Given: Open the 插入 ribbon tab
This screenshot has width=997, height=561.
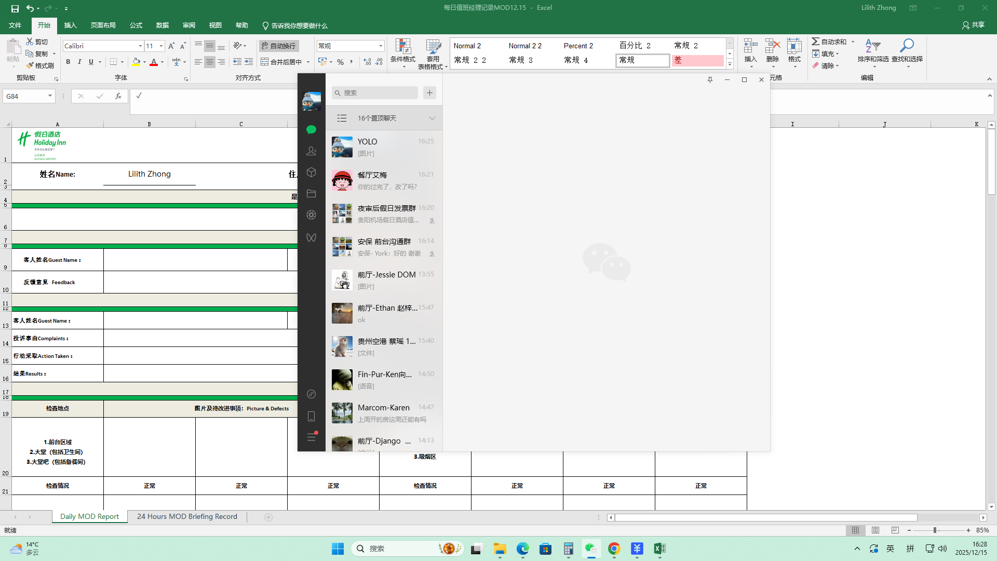Looking at the screenshot, I should click(70, 25).
